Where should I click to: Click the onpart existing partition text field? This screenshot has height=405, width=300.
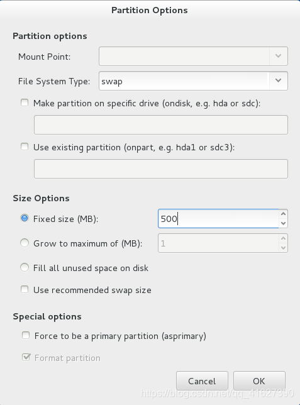161,169
